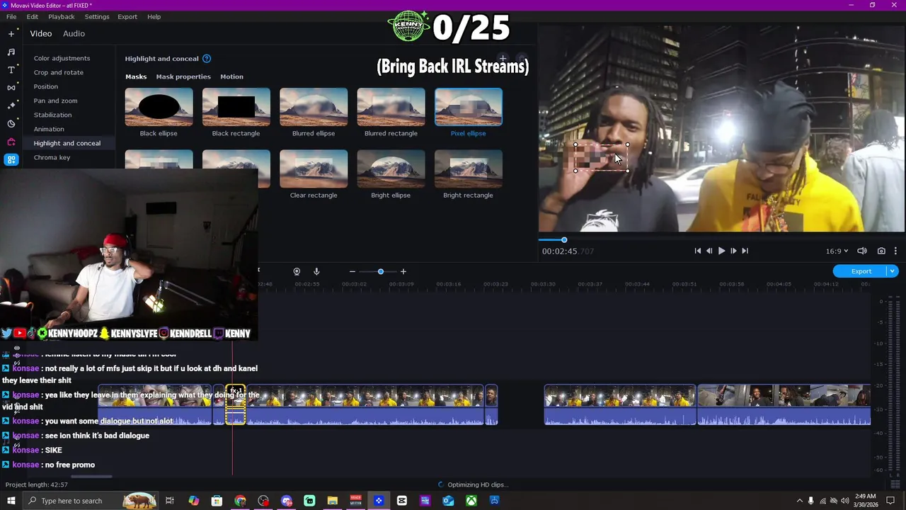The image size is (906, 510).
Task: Open the Settings menu
Action: (x=97, y=16)
